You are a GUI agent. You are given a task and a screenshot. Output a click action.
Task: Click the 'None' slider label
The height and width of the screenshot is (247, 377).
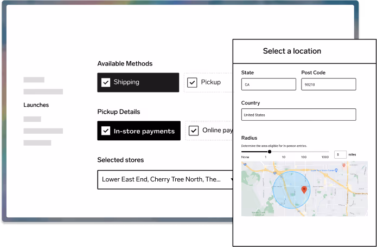tap(245, 157)
